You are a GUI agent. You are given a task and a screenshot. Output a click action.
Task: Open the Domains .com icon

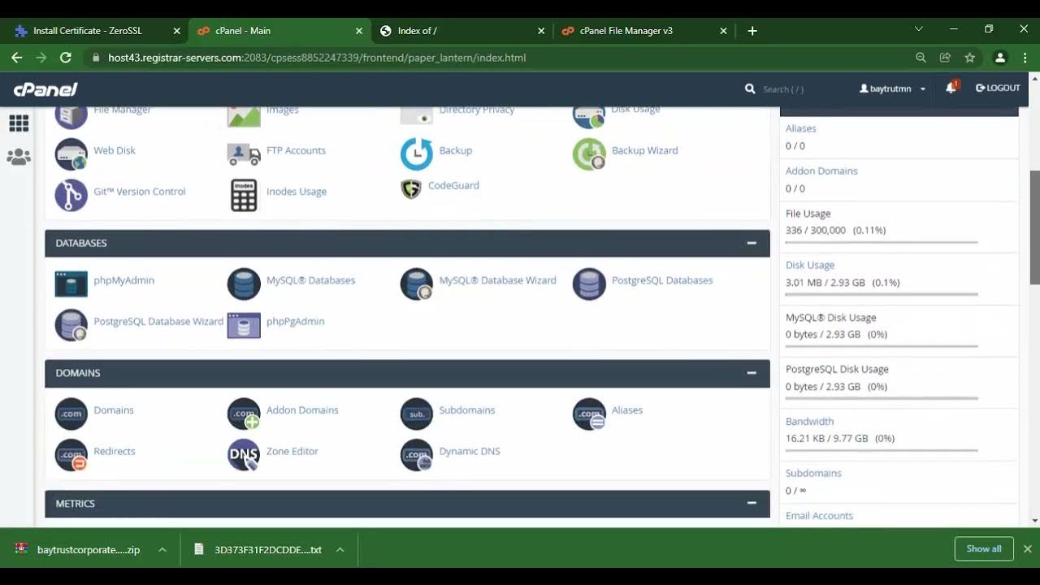click(x=71, y=414)
